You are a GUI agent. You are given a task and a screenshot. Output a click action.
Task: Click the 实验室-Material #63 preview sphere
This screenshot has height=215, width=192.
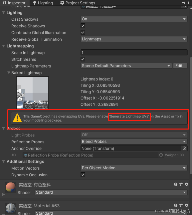11,208
